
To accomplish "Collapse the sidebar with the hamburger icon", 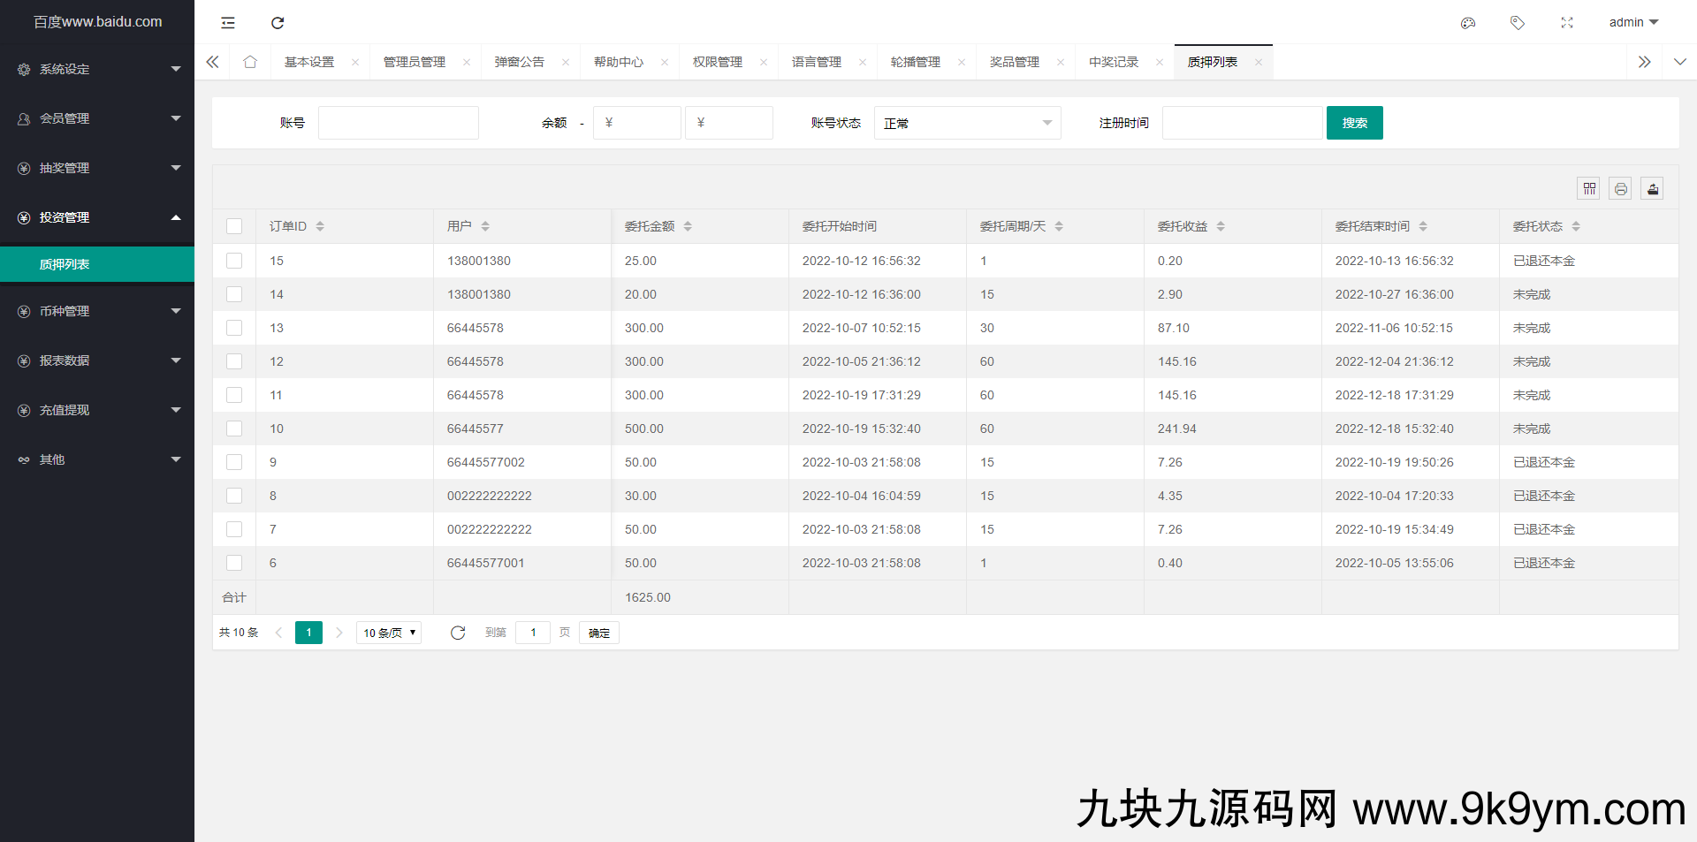I will [x=227, y=23].
